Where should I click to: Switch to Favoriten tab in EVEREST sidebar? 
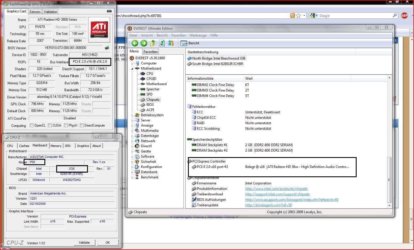tap(150, 52)
